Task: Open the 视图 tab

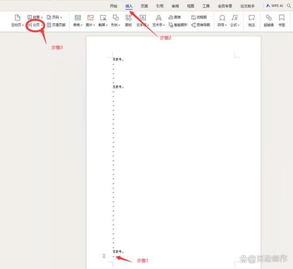Action: (191, 6)
